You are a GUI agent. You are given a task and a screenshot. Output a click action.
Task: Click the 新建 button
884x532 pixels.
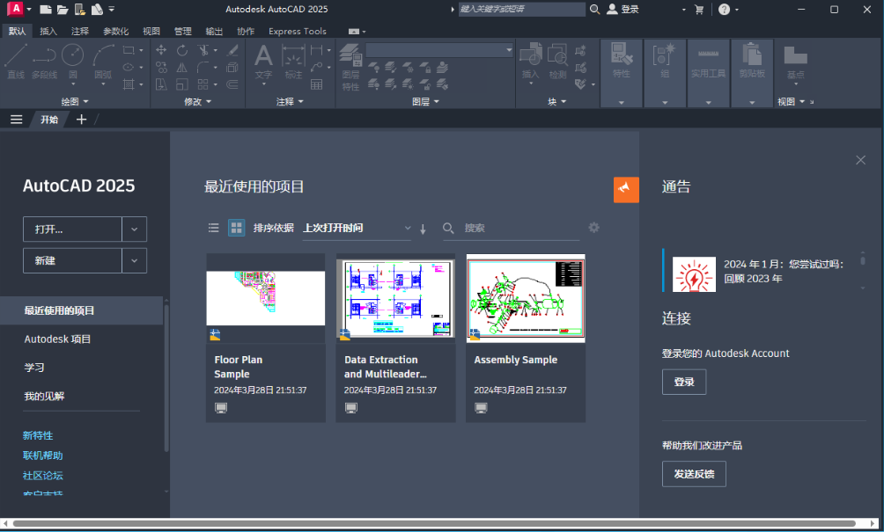[73, 260]
